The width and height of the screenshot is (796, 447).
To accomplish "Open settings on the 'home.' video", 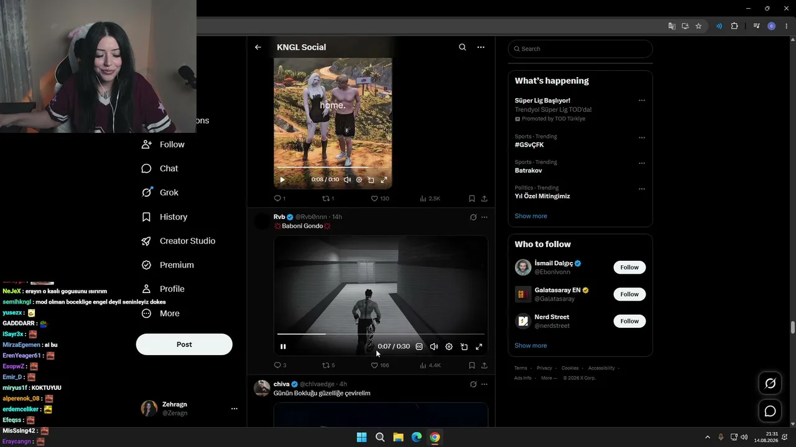I will pyautogui.click(x=359, y=180).
